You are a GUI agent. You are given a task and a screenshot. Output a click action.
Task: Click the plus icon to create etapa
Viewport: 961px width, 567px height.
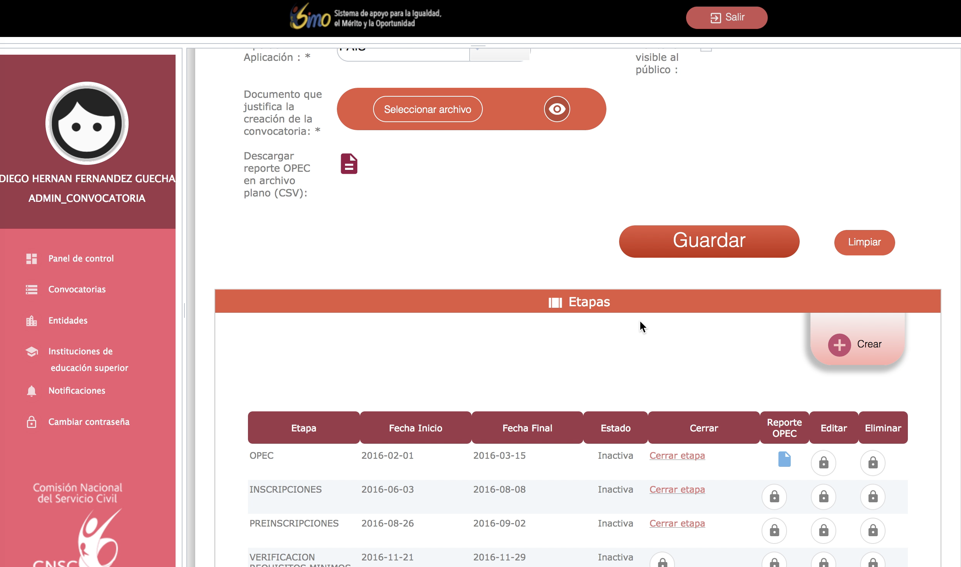(x=839, y=345)
